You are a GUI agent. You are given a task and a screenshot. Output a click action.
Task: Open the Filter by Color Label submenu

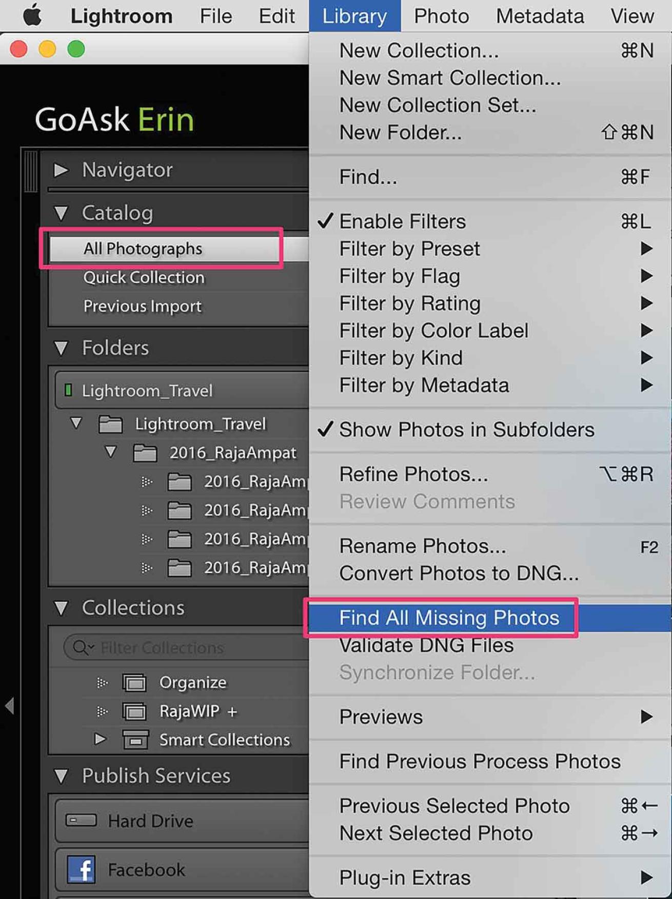(x=433, y=331)
